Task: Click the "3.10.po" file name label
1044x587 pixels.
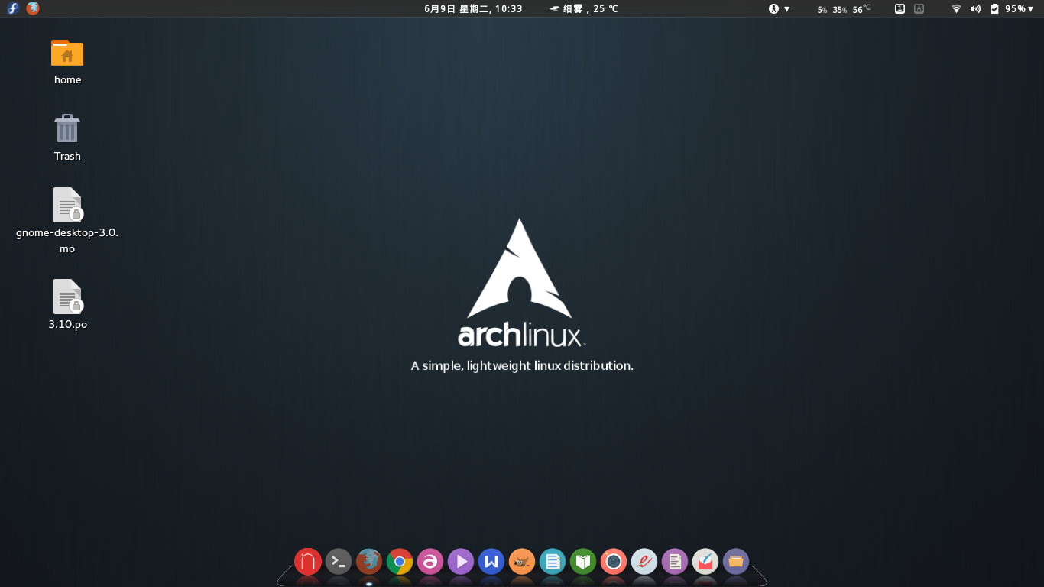Action: pos(67,324)
